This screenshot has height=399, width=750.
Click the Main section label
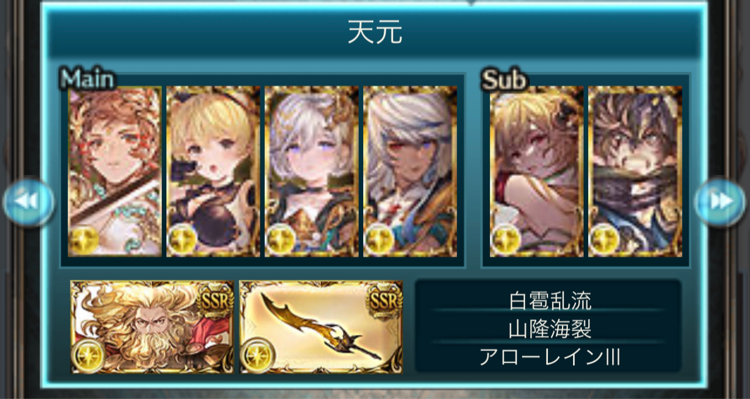coord(87,78)
